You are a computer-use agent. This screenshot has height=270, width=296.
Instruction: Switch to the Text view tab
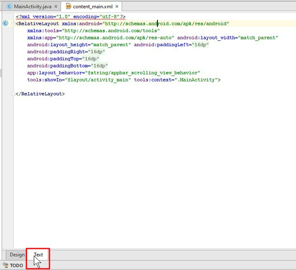tap(38, 255)
